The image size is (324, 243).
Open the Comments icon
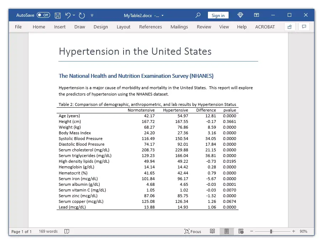click(304, 27)
